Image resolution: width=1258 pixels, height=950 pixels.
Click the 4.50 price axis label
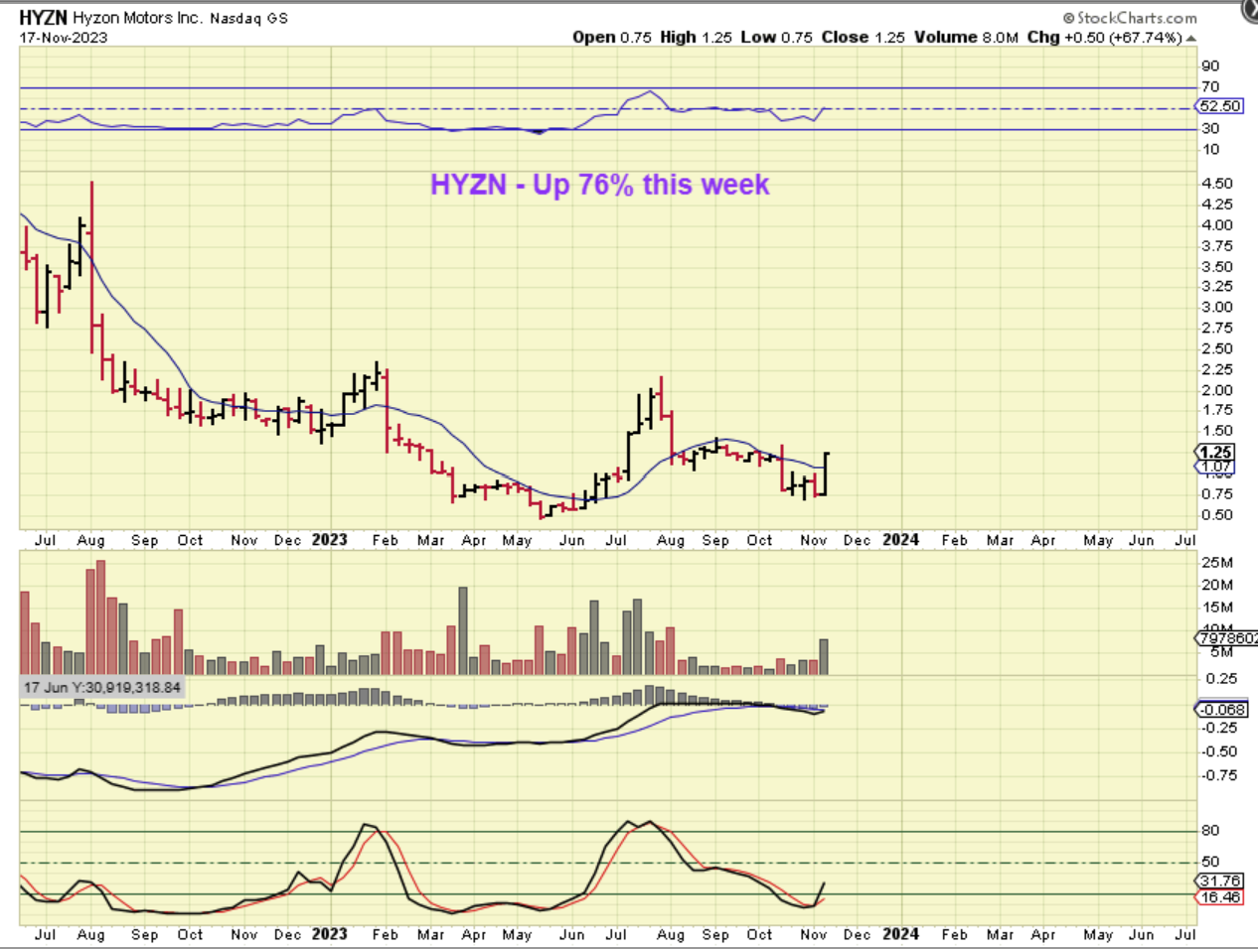point(1216,184)
